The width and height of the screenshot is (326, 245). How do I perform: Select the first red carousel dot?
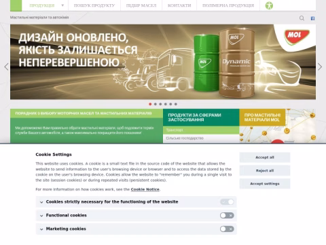[x=150, y=104]
